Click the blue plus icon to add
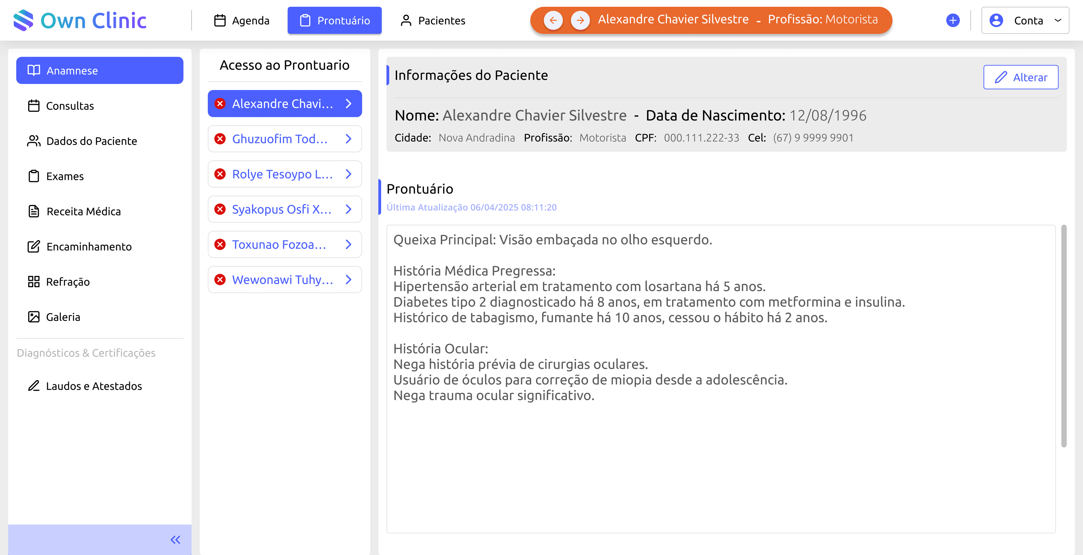1083x555 pixels. click(x=953, y=20)
